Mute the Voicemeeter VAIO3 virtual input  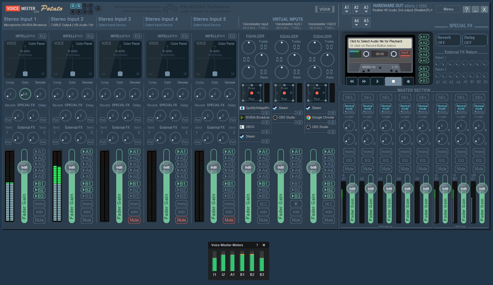329,220
